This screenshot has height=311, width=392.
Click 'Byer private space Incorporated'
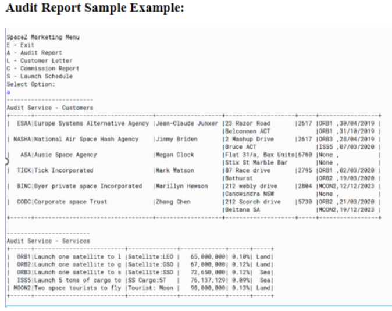(88, 187)
